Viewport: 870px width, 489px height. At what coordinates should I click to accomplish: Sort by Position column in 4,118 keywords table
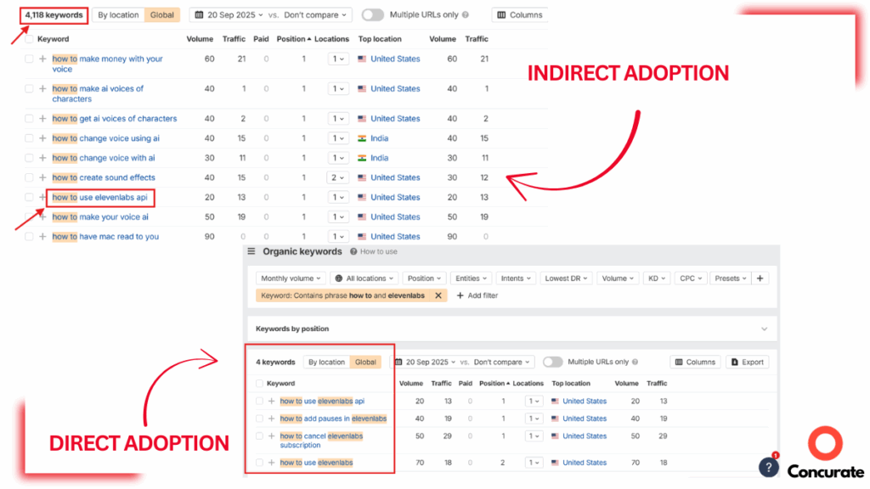(293, 39)
